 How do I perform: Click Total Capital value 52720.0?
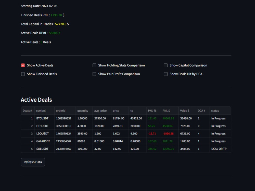click(x=61, y=24)
